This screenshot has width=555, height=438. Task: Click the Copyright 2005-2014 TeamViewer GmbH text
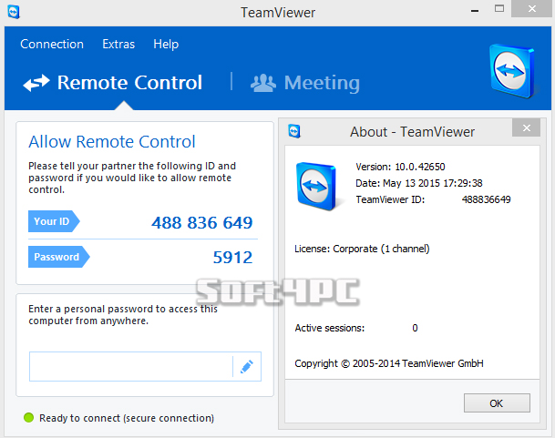(389, 363)
